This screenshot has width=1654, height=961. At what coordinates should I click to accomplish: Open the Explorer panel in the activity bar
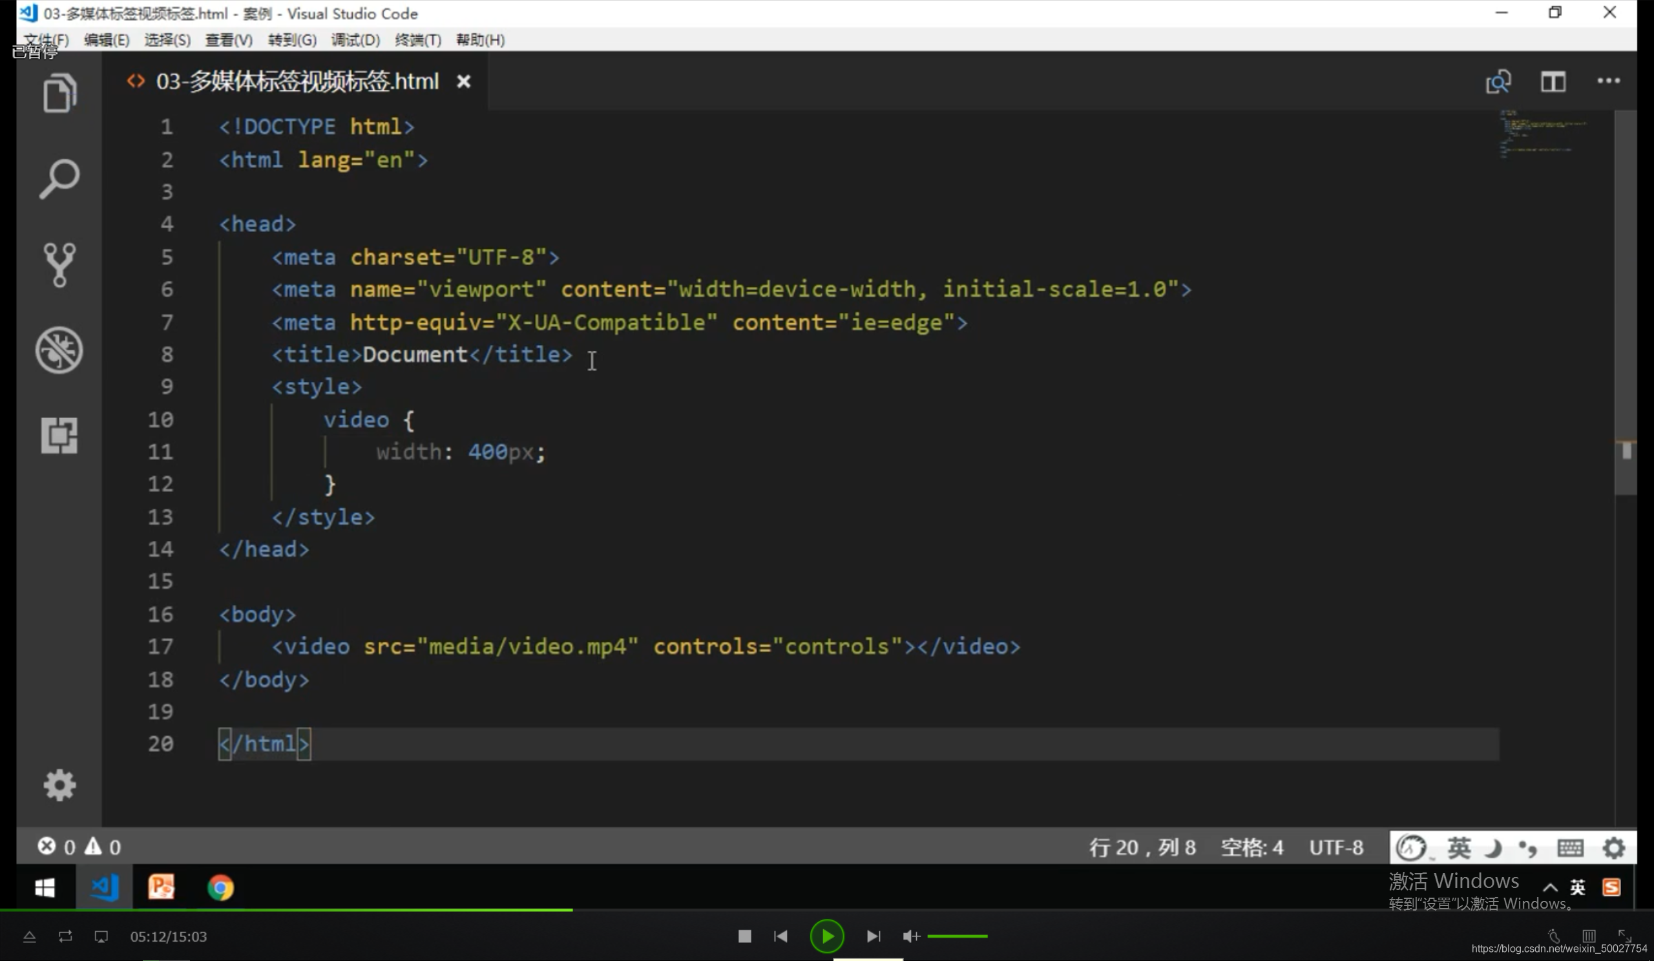coord(59,94)
